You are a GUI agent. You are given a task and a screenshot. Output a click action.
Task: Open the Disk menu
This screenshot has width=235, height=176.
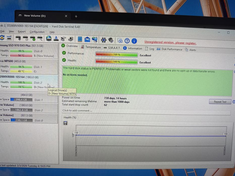pyautogui.click(x=3, y=31)
